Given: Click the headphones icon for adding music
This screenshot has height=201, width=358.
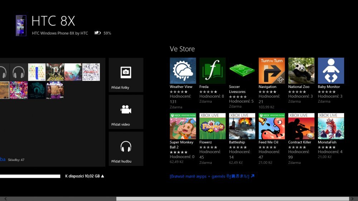Looking at the screenshot, I should [x=126, y=147].
